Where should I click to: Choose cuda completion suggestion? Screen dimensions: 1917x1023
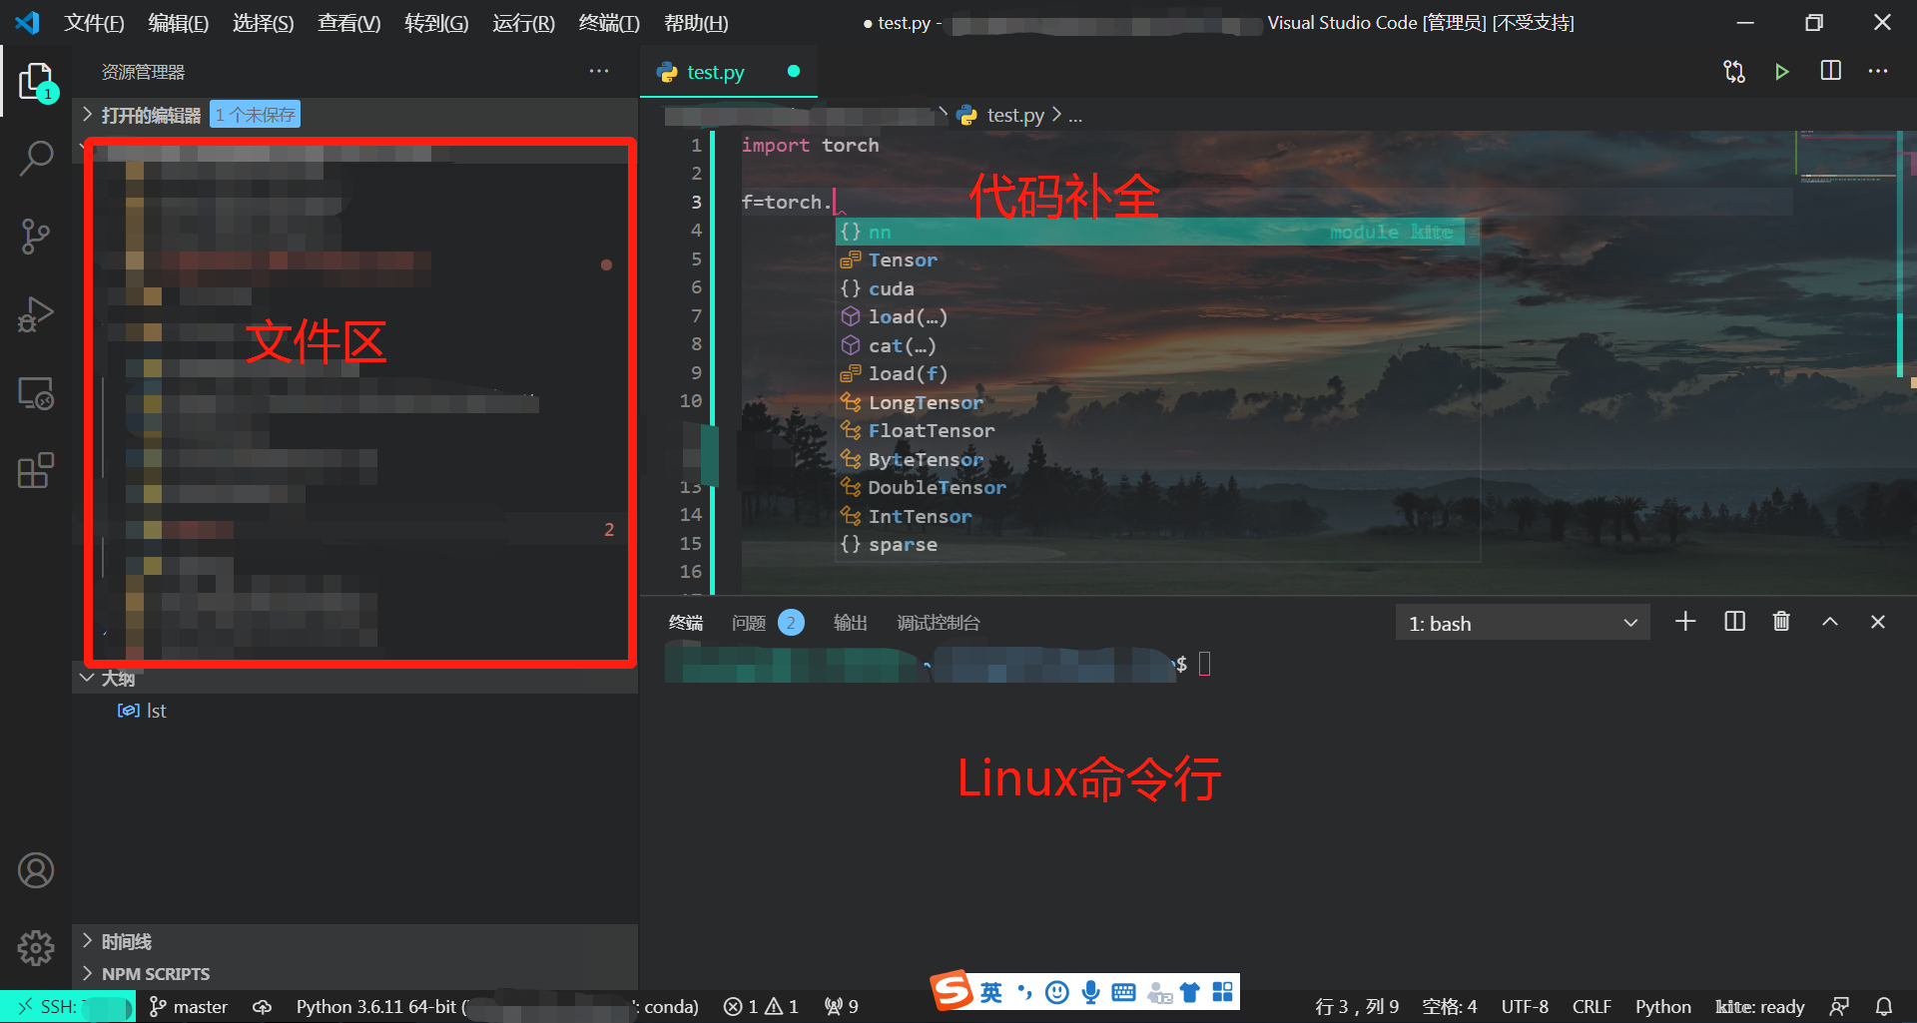(x=1157, y=288)
